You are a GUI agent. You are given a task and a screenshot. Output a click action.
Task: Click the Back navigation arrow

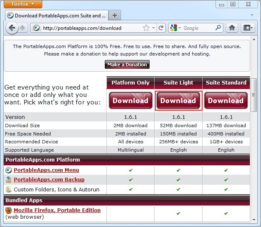click(12, 28)
